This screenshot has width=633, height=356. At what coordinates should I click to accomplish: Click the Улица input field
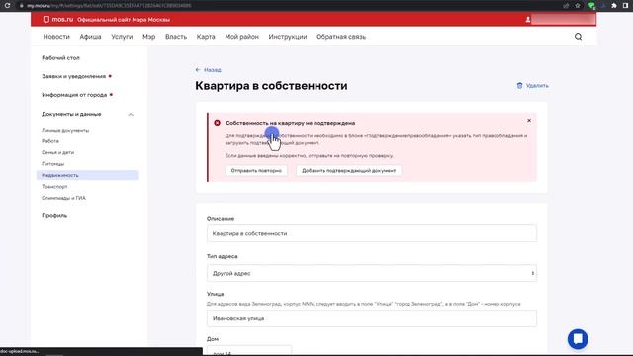(372, 318)
